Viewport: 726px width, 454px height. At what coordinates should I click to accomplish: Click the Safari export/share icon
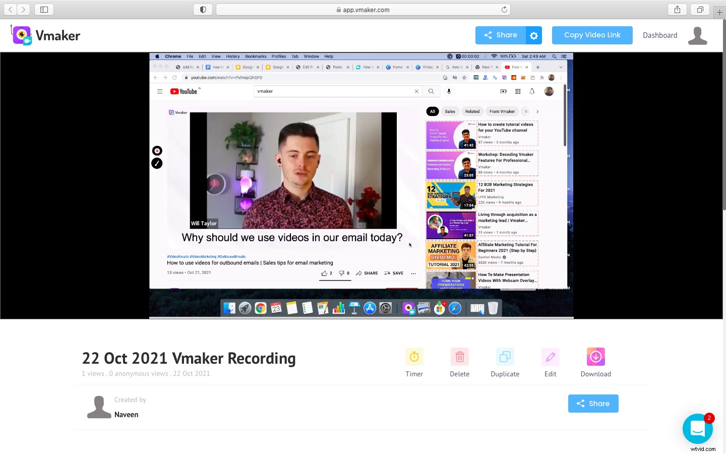point(677,9)
